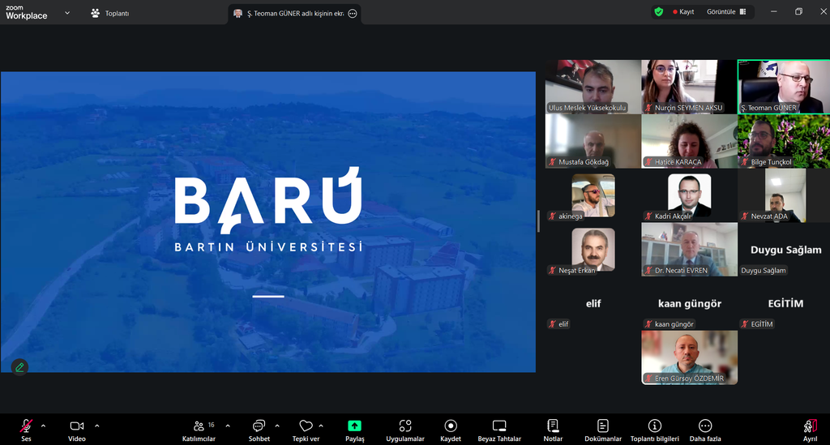Image resolution: width=830 pixels, height=445 pixels.
Task: Click the green annotation pencil icon
Action: (19, 367)
